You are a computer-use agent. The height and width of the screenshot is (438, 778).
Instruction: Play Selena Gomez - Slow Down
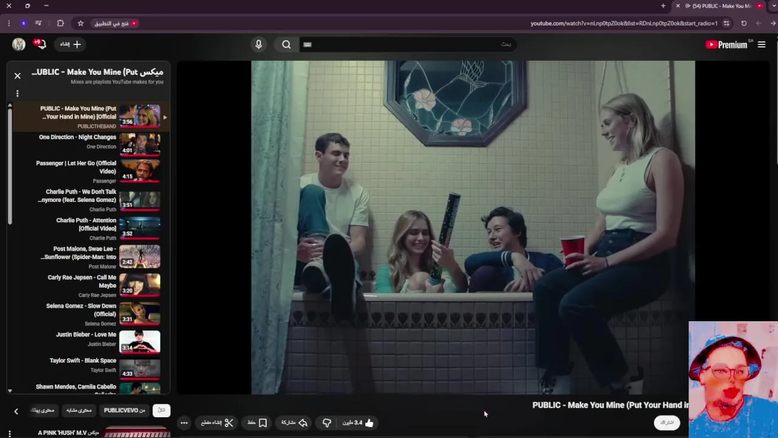click(91, 314)
